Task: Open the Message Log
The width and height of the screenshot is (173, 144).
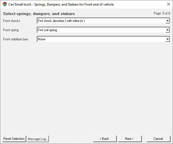Action: click(38, 139)
